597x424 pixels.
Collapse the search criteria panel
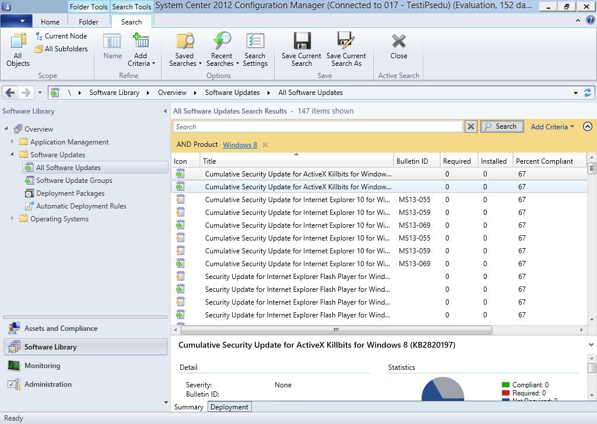pyautogui.click(x=588, y=126)
